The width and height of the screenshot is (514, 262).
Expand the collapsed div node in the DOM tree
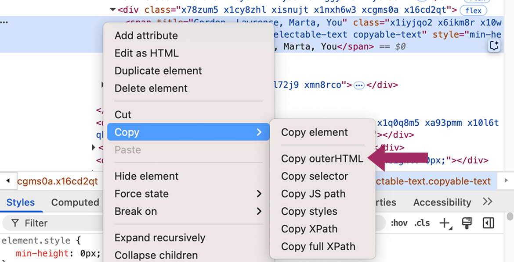[94, 148]
